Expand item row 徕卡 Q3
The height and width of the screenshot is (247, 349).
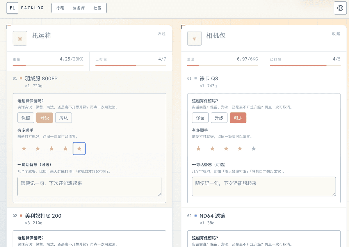click(x=264, y=82)
